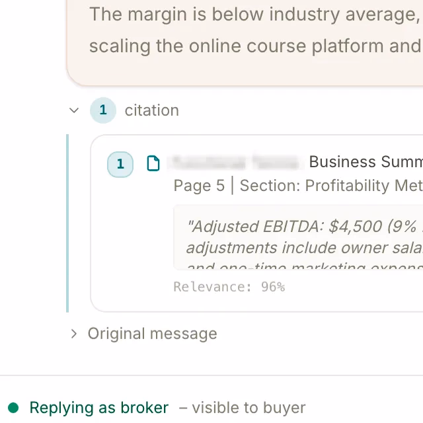
Task: Click the "Page 5 | Section: Profitability" line
Action: point(297,186)
